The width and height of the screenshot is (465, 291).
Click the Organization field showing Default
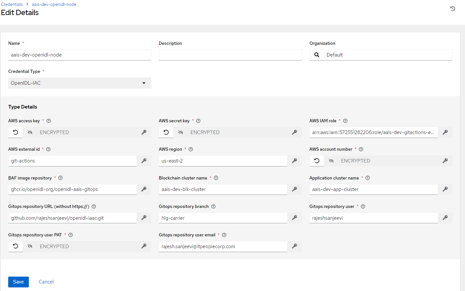[388, 55]
